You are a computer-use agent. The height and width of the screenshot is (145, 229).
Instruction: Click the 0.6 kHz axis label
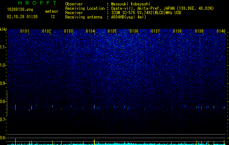click(3, 138)
